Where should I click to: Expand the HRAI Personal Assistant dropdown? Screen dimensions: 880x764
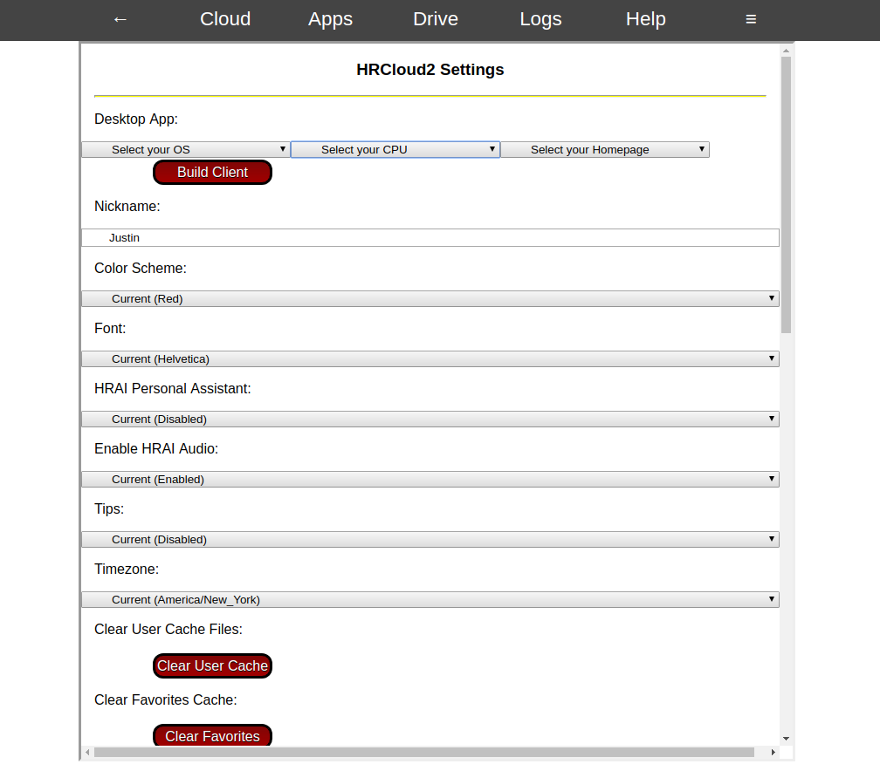[x=430, y=419]
